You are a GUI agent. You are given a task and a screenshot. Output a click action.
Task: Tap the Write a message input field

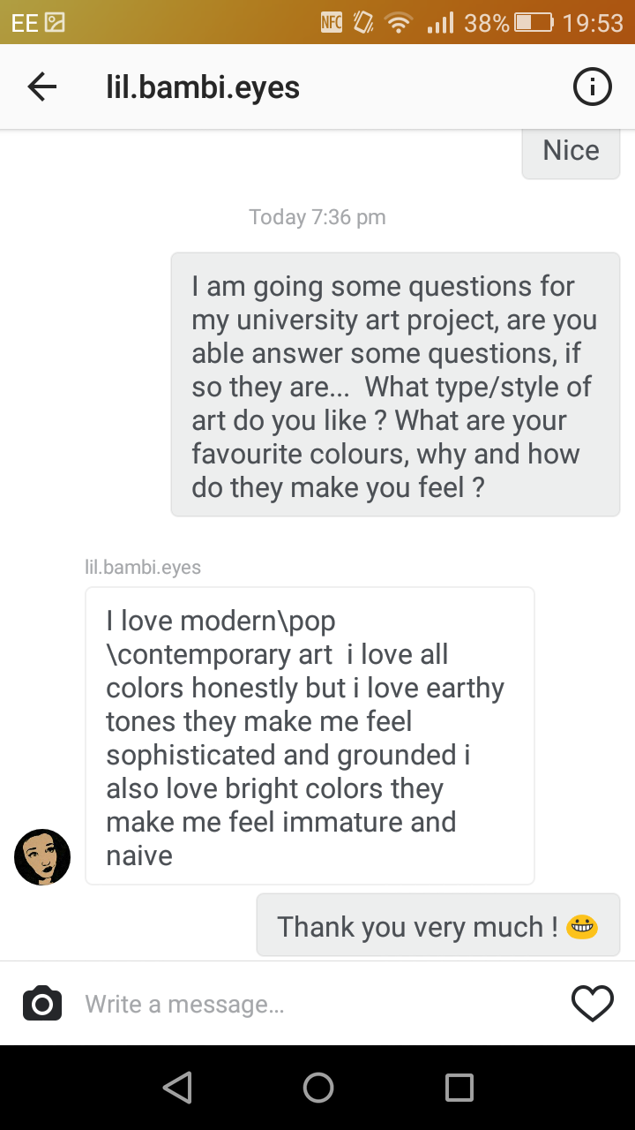tap(317, 1004)
